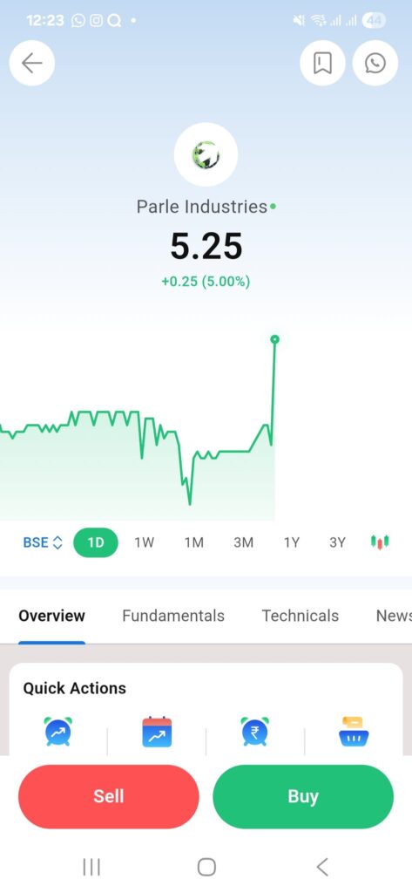This screenshot has height=893, width=412.
Task: Expand the BSE exchange selector
Action: coord(43,542)
